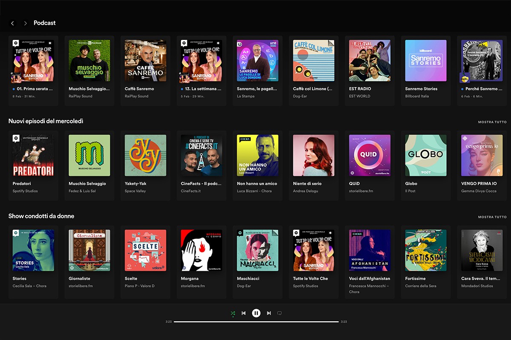Viewport: 511px width, 340px height.
Task: Toggle shuffle playback
Action: click(233, 313)
